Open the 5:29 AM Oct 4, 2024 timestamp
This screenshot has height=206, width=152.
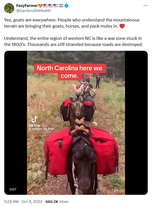click(23, 202)
